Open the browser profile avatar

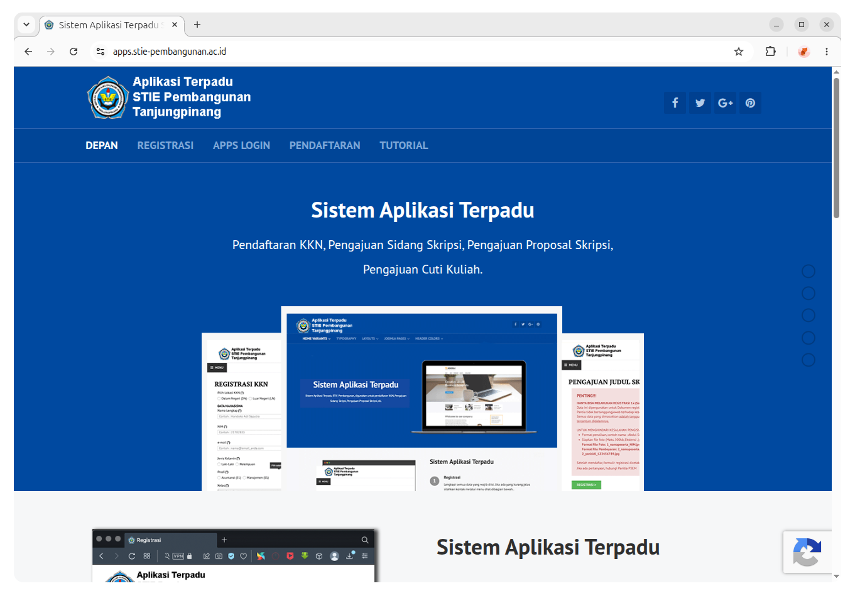pyautogui.click(x=803, y=52)
